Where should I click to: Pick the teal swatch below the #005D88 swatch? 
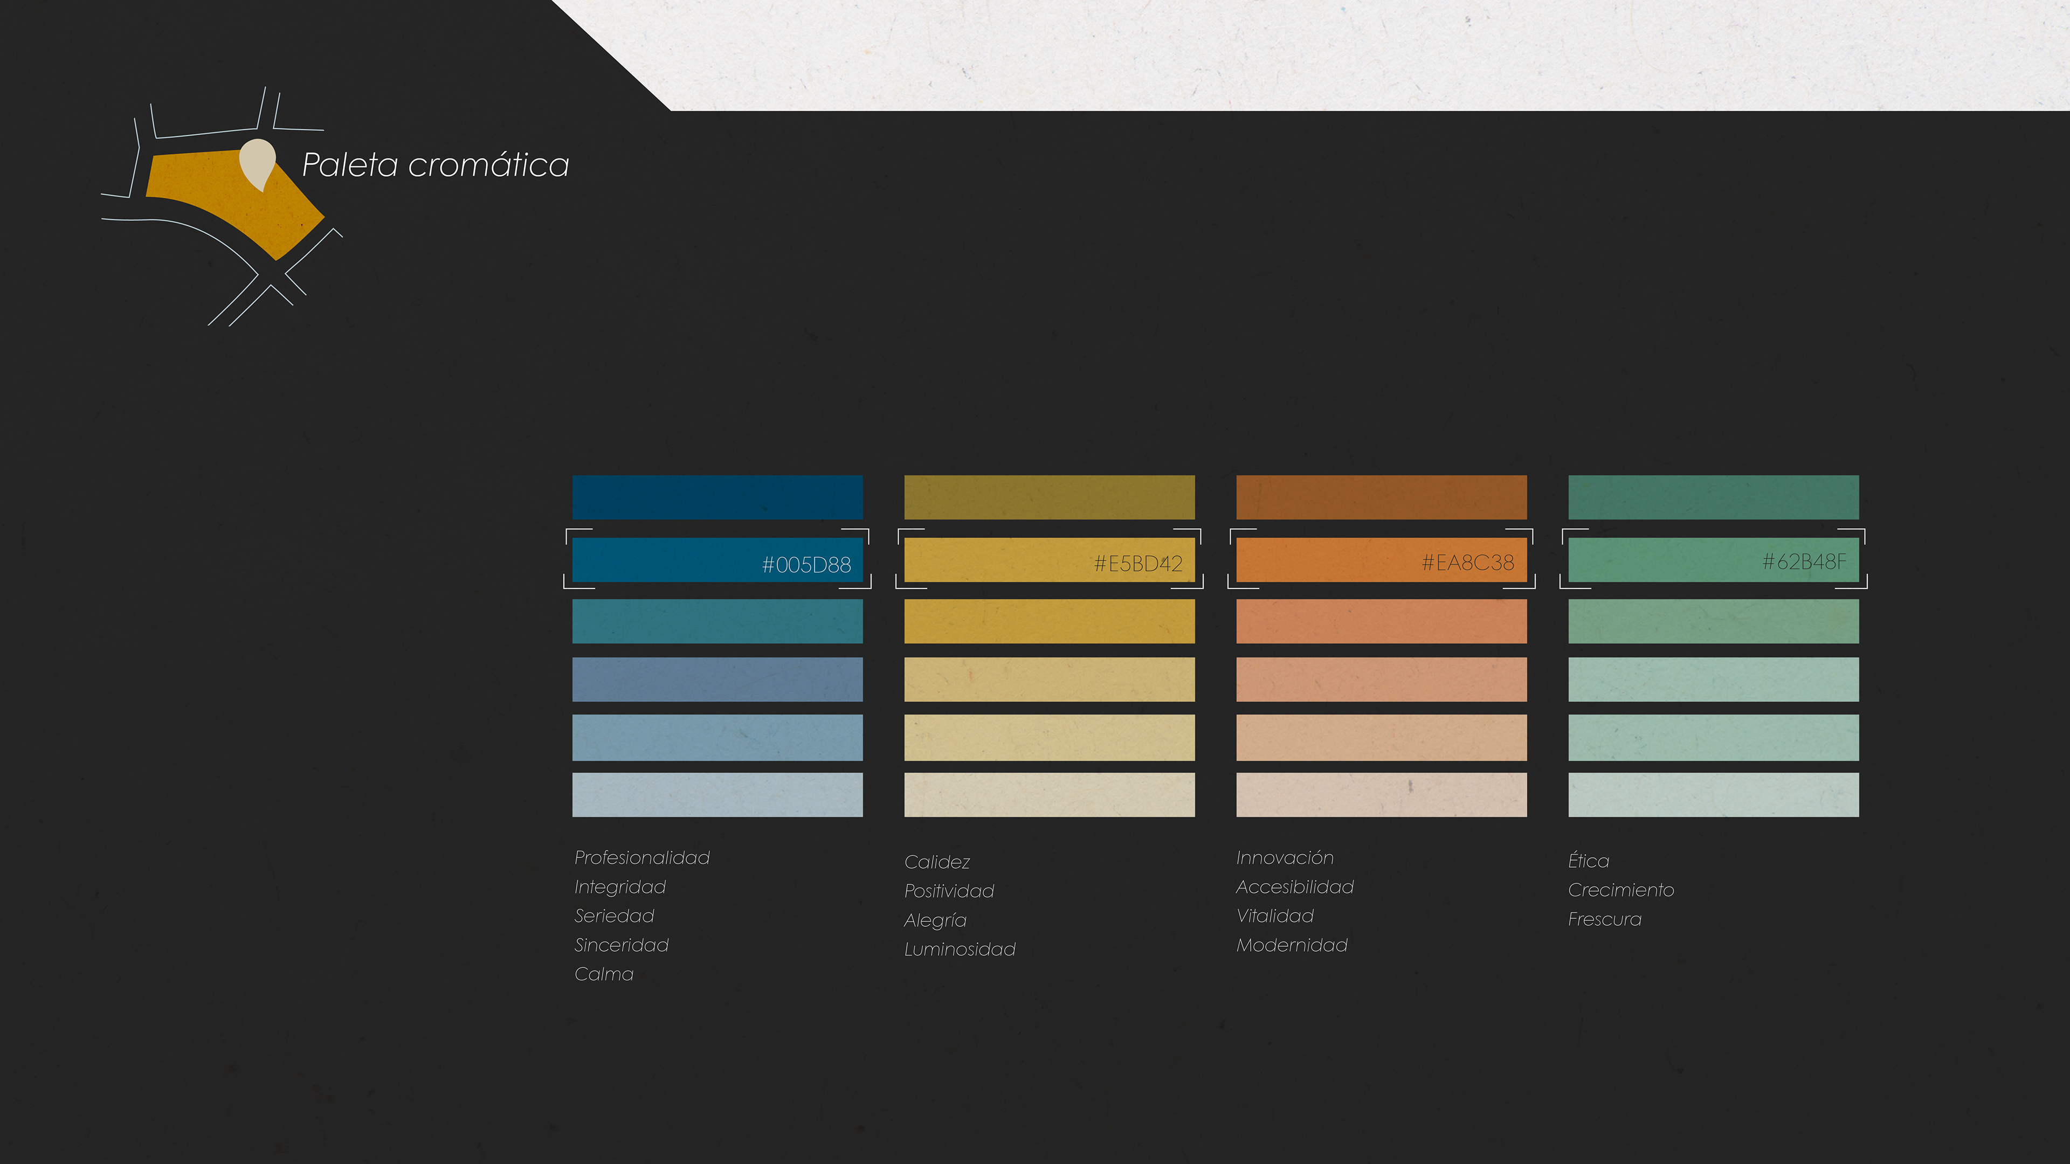[x=717, y=621]
